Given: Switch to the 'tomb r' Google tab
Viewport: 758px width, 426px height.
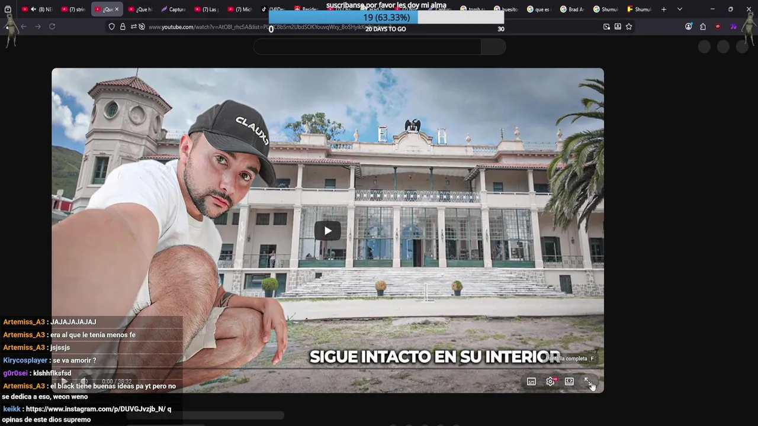Looking at the screenshot, I should click(473, 9).
